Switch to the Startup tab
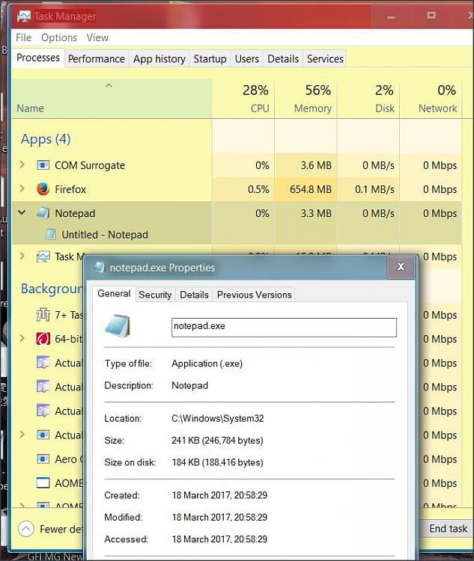The image size is (474, 561). pos(210,58)
